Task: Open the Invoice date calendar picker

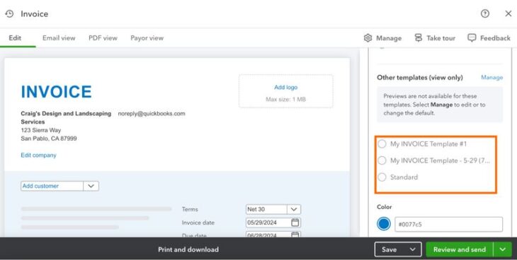Action: (295, 223)
